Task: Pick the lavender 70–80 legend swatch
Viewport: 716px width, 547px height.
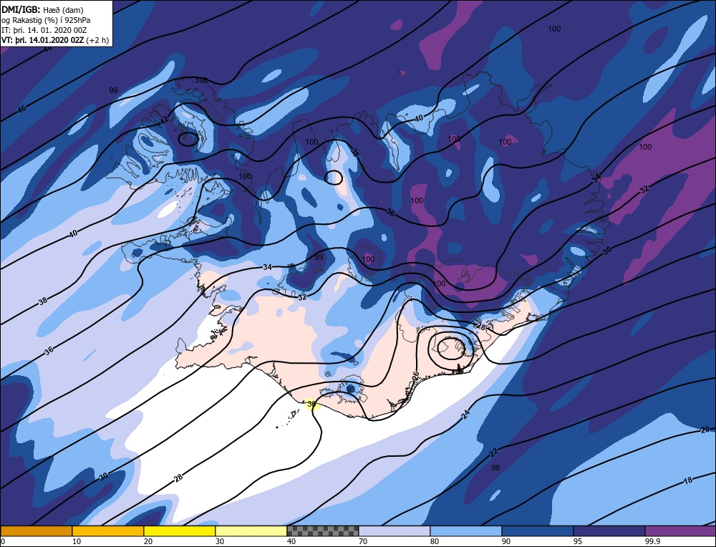Action: point(394,531)
